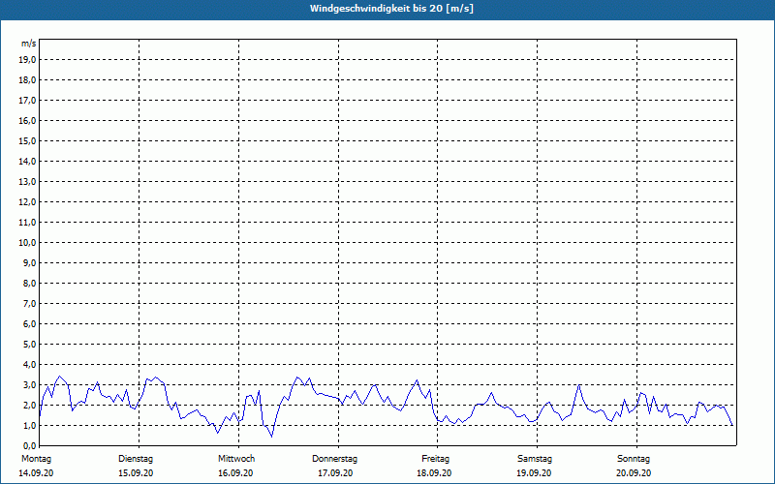The image size is (775, 484).
Task: Click the date 16.09.20
Action: pos(235,473)
